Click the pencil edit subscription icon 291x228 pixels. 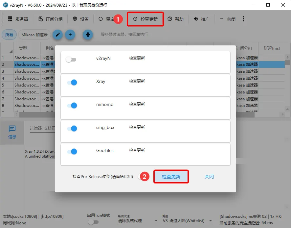[58, 35]
